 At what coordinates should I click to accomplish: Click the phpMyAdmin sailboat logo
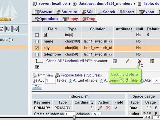(x=9, y=11)
